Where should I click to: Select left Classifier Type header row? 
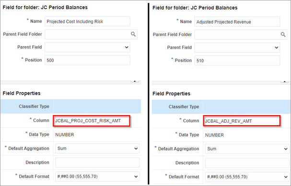pyautogui.click(x=70, y=106)
